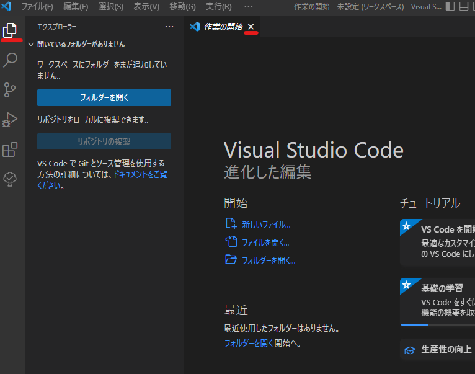
Task: Open the 表示(V) menu
Action: (x=146, y=7)
